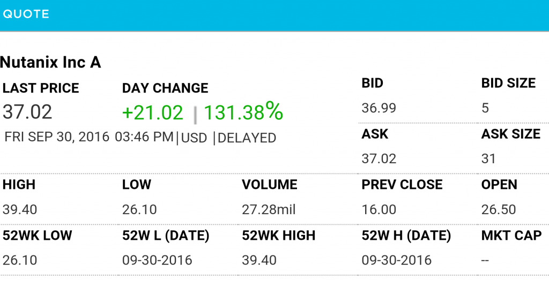Image resolution: width=549 pixels, height=281 pixels.
Task: Click the date under 52W L (DATE)
Action: (157, 260)
